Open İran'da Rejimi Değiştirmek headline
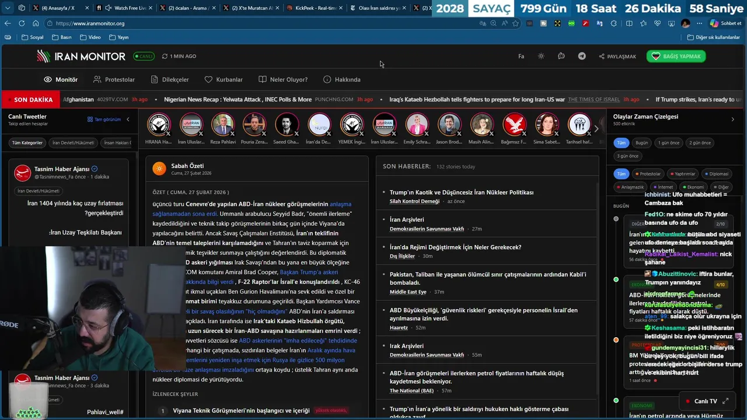Screen dimensions: 747x420 pos(455,247)
